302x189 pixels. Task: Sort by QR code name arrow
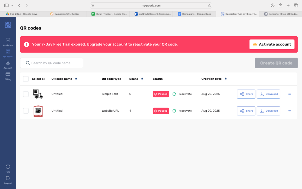tap(76, 79)
